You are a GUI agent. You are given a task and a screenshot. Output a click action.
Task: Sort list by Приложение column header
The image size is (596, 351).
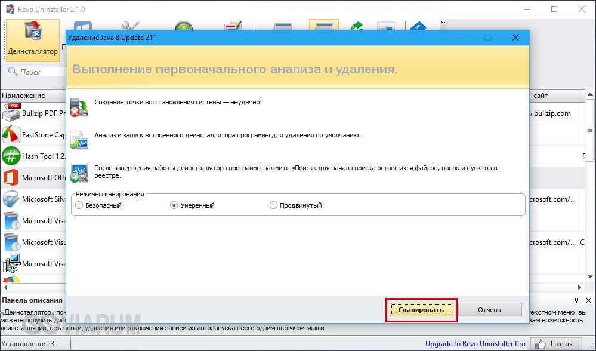(x=24, y=96)
